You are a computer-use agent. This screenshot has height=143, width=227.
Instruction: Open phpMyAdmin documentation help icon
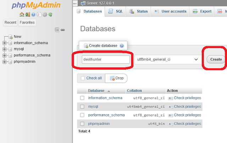point(33,15)
